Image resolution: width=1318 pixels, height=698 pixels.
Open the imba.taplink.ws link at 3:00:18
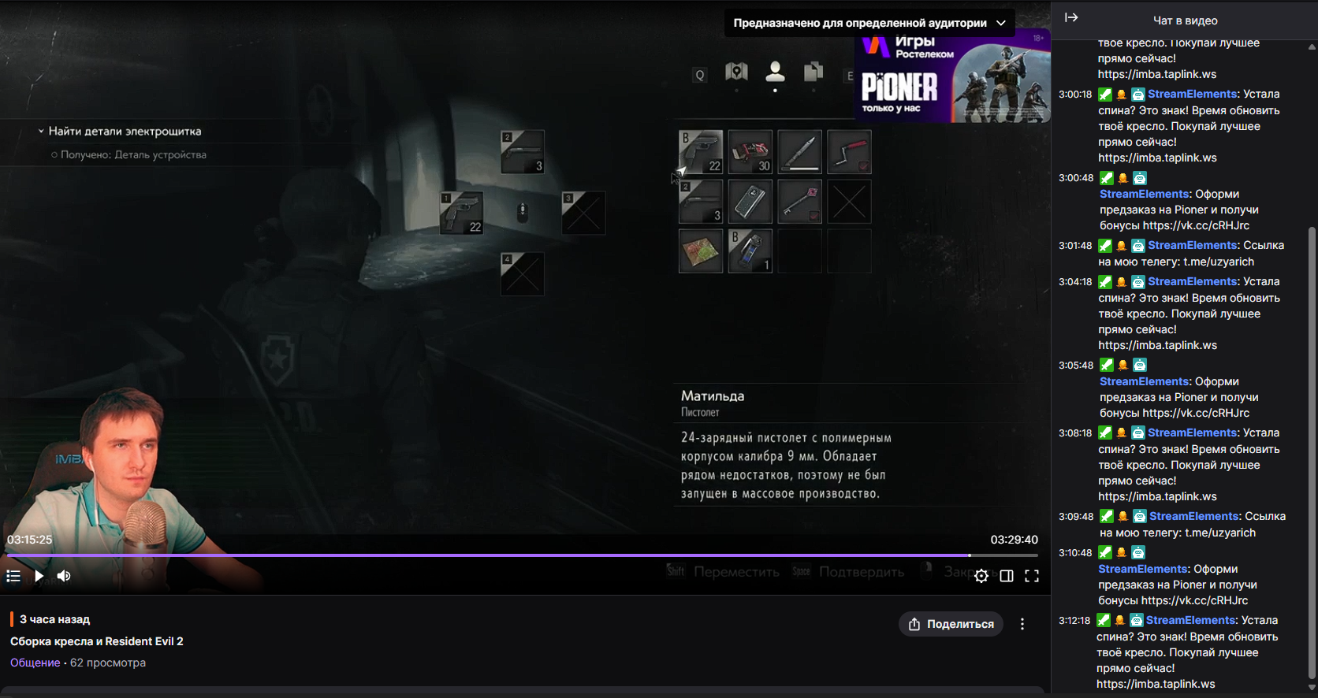(x=1157, y=158)
